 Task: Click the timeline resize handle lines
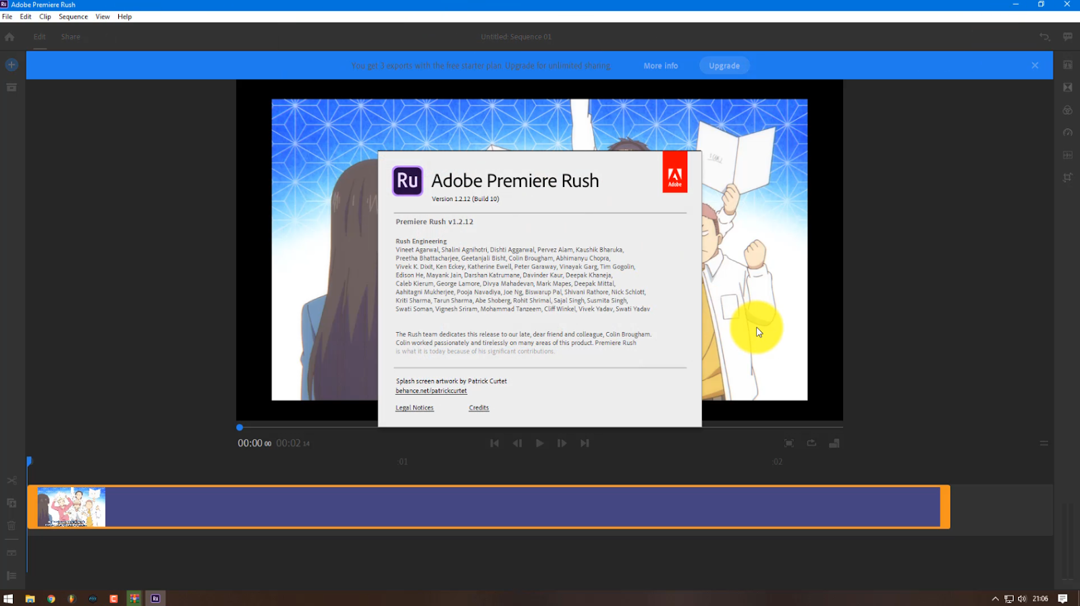click(1044, 443)
